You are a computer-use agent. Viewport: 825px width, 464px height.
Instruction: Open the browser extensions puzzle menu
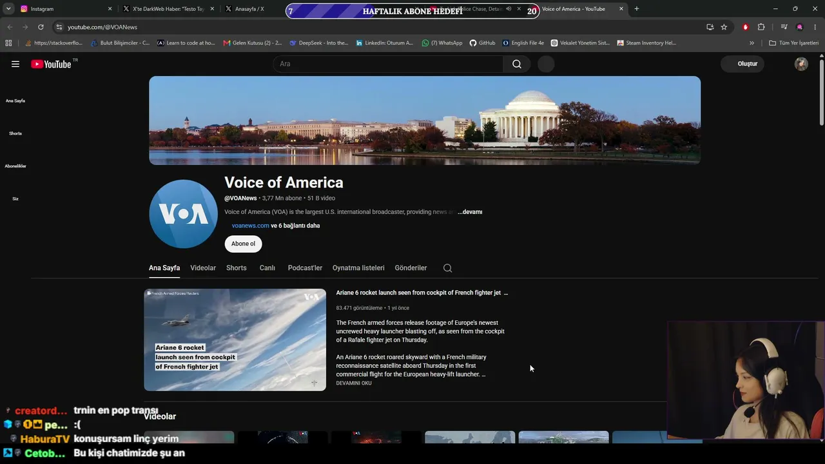click(x=761, y=27)
